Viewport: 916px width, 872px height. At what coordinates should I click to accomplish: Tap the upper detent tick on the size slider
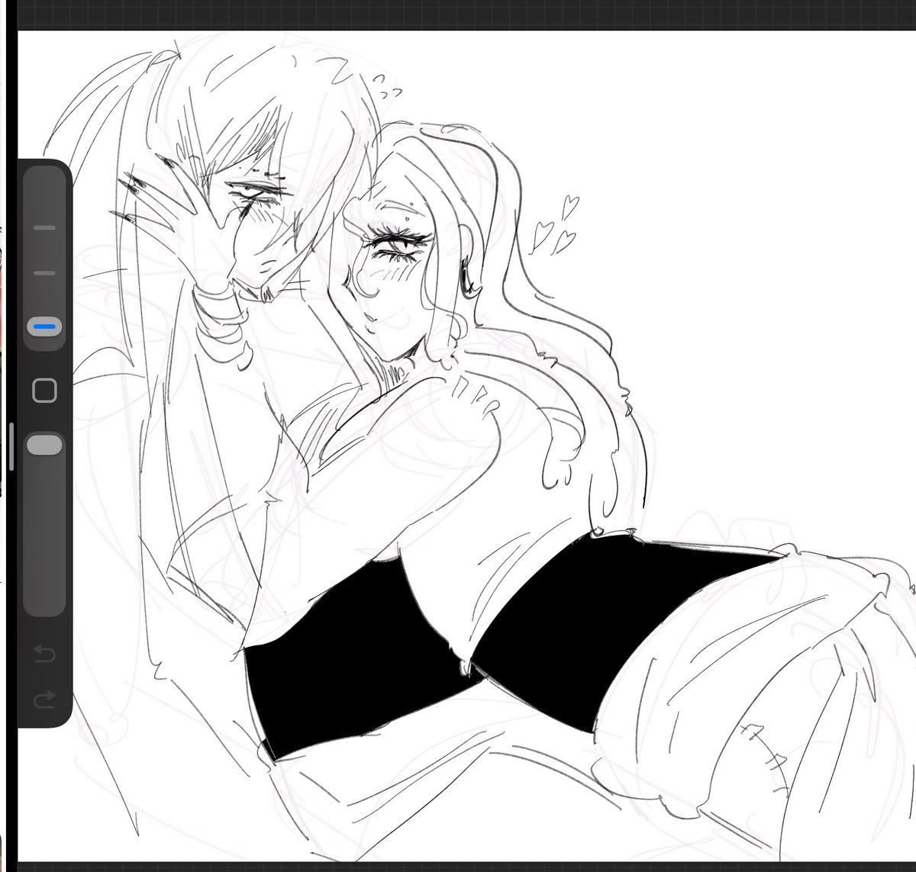(44, 227)
